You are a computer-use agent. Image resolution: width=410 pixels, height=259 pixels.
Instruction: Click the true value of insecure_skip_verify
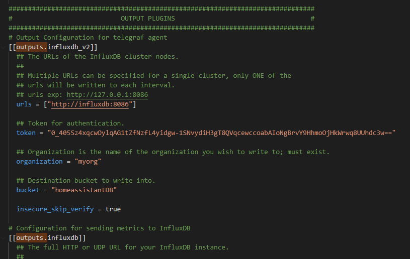click(x=113, y=209)
